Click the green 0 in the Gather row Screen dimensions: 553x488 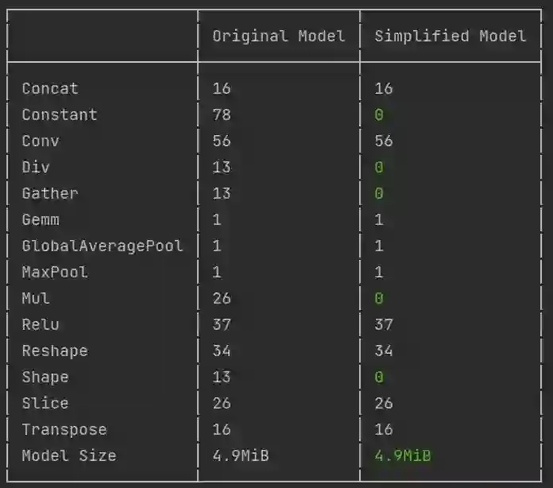tap(379, 193)
